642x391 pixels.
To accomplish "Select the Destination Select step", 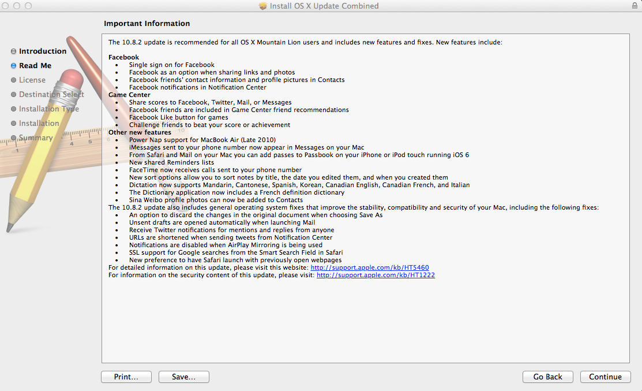I will (51, 94).
